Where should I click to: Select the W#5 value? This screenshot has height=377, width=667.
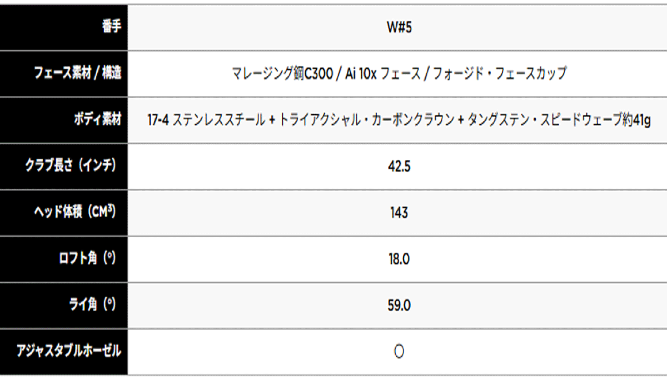click(399, 27)
